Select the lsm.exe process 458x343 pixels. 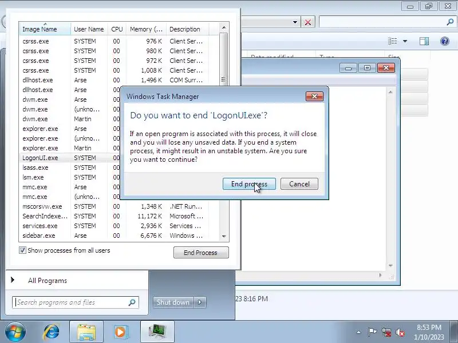coord(70,177)
